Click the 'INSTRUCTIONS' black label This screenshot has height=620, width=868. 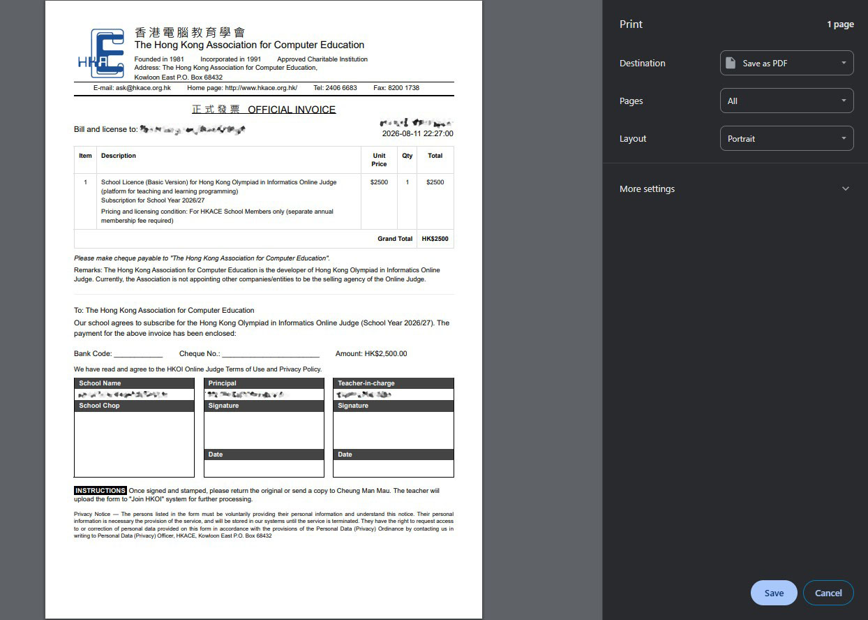pos(100,491)
